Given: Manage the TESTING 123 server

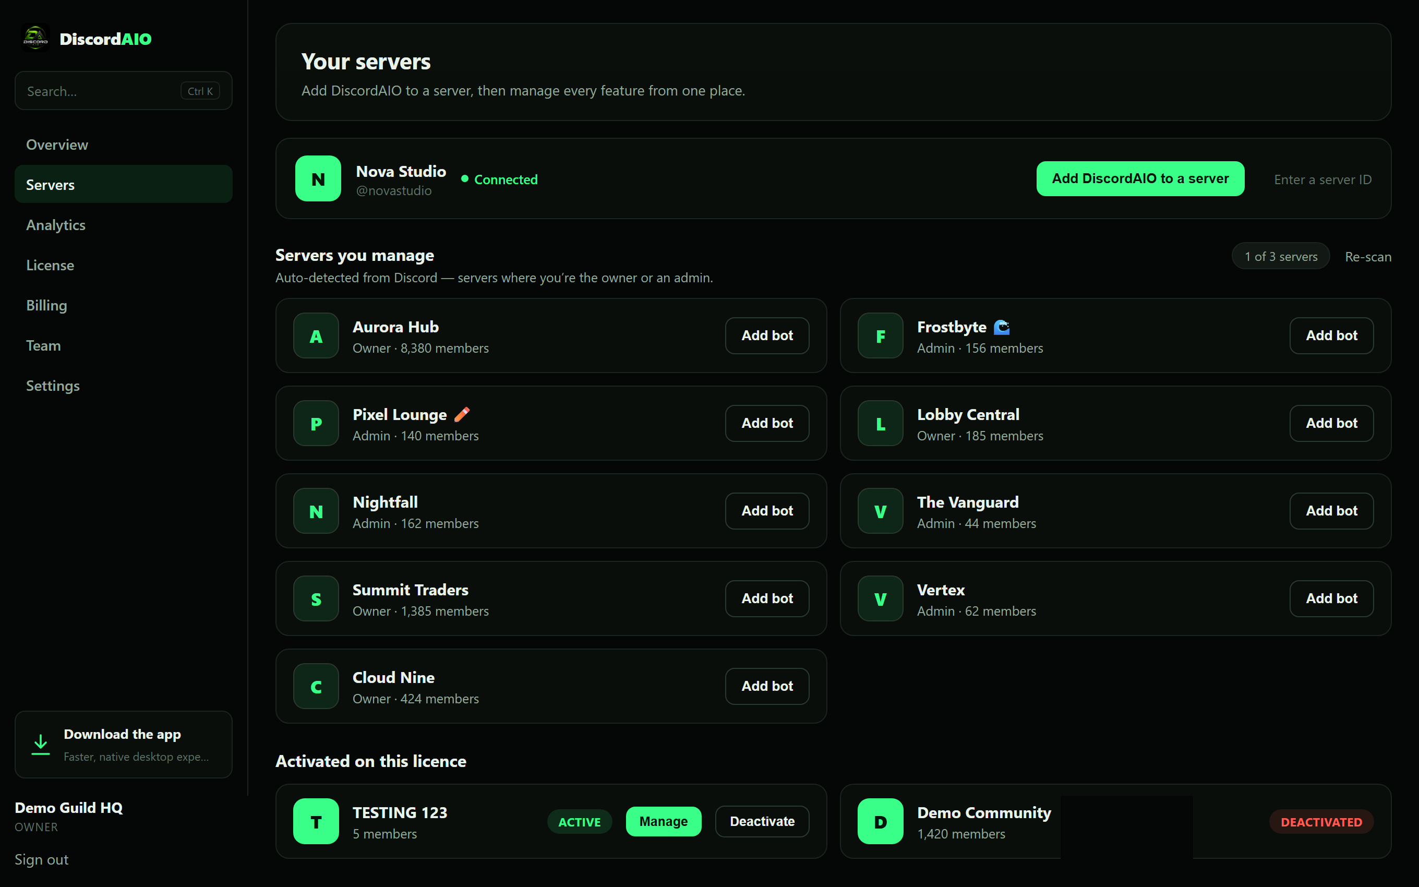Looking at the screenshot, I should click(x=663, y=821).
